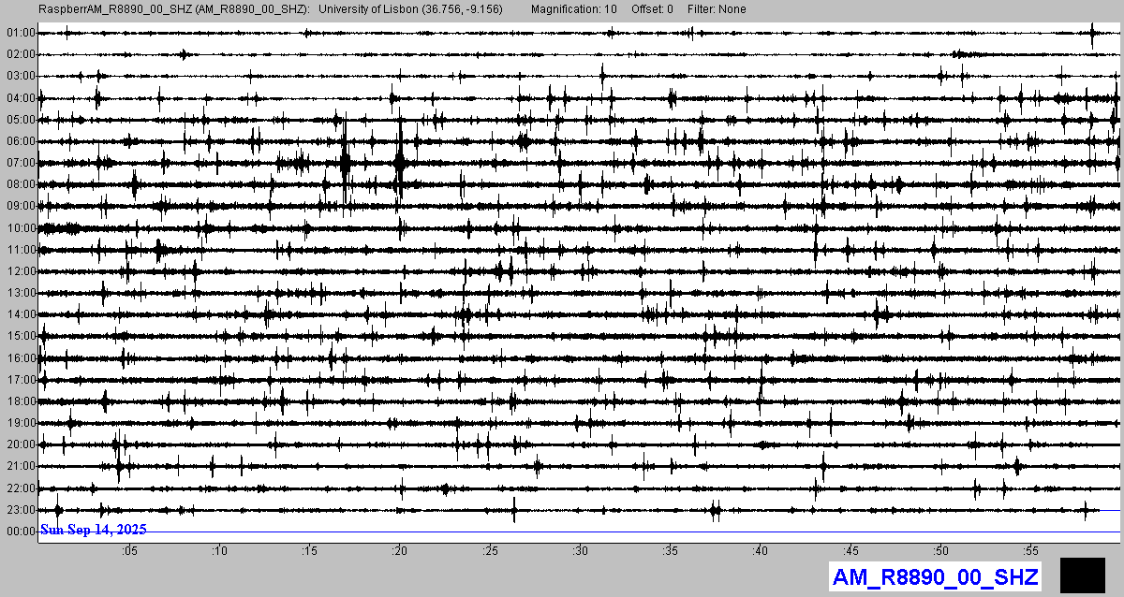Select the 00:00 hour row label

[20, 531]
